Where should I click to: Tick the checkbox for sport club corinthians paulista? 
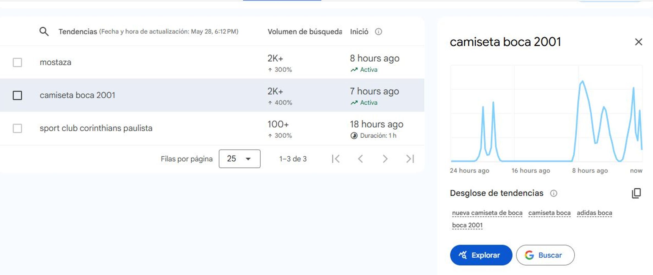pos(17,128)
